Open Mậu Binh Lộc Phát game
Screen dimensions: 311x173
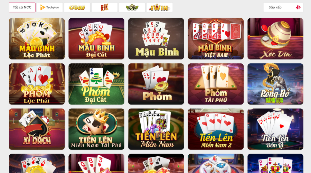[x=37, y=39]
